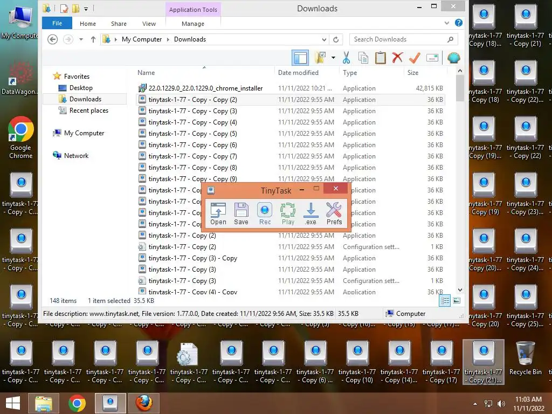Click the red Delete X icon
Screen dimensions: 552x414
(397, 57)
